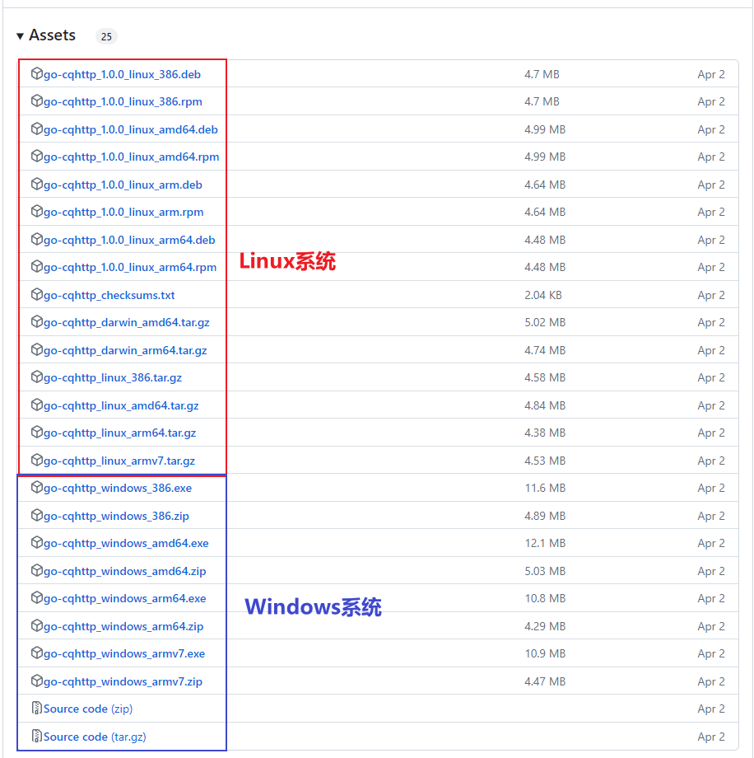Click package icon beside go-cqhttp_linux_armv7.tar.gz
The height and width of the screenshot is (758, 754).
pyautogui.click(x=37, y=460)
